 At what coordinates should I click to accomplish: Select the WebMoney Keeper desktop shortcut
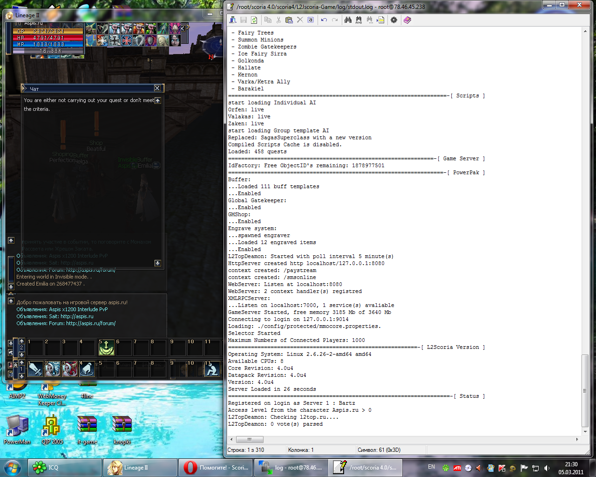click(x=52, y=394)
